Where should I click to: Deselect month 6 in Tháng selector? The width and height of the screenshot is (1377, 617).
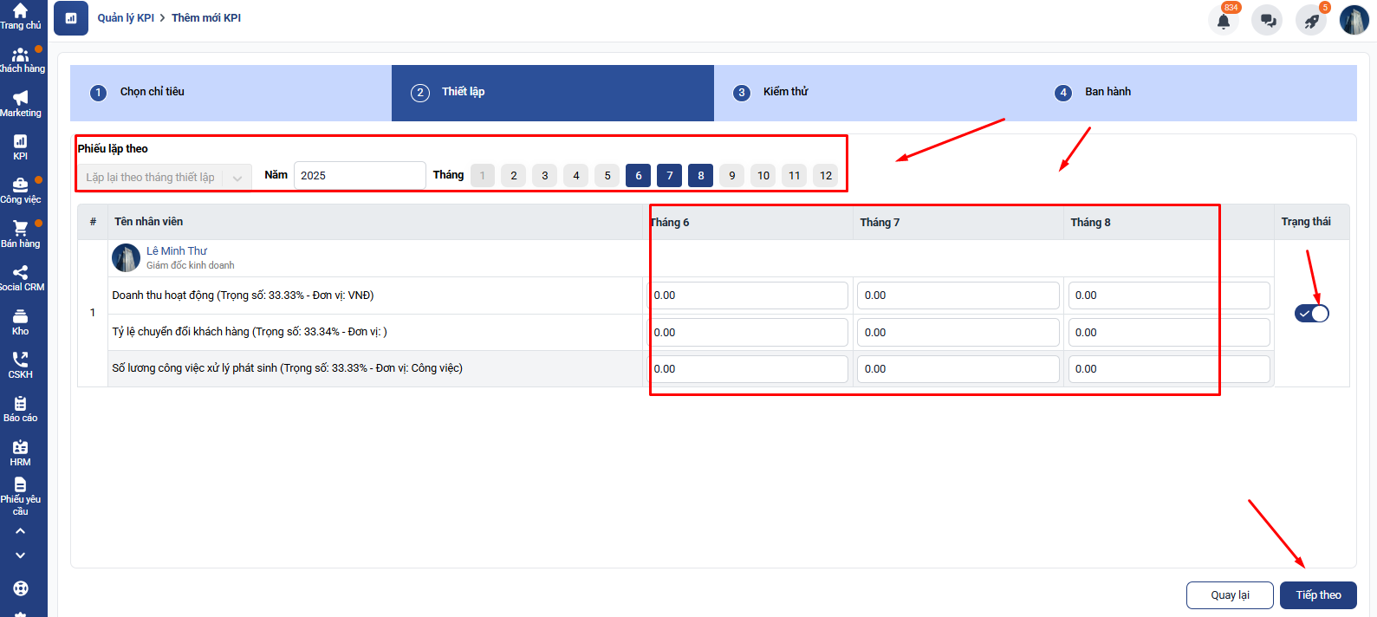(639, 176)
